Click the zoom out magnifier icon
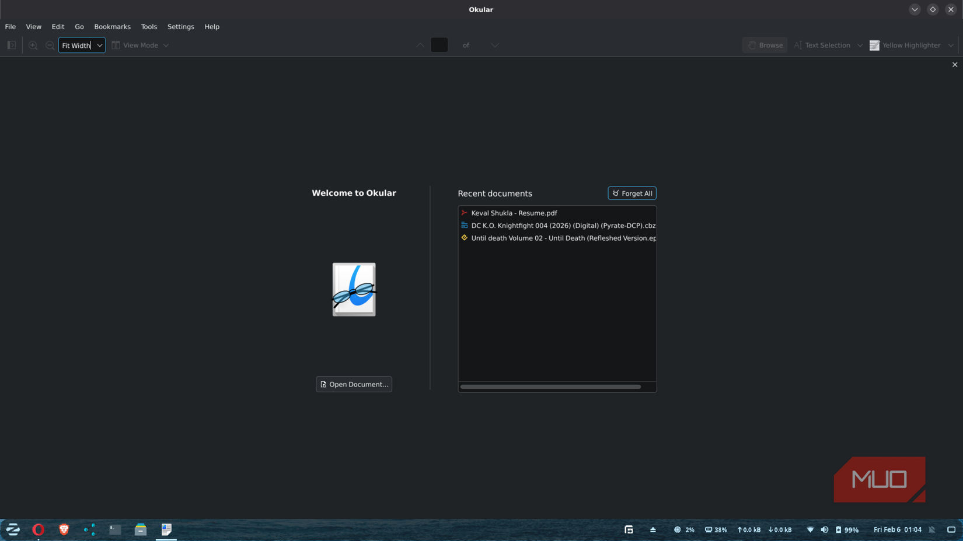The height and width of the screenshot is (541, 963). [50, 45]
